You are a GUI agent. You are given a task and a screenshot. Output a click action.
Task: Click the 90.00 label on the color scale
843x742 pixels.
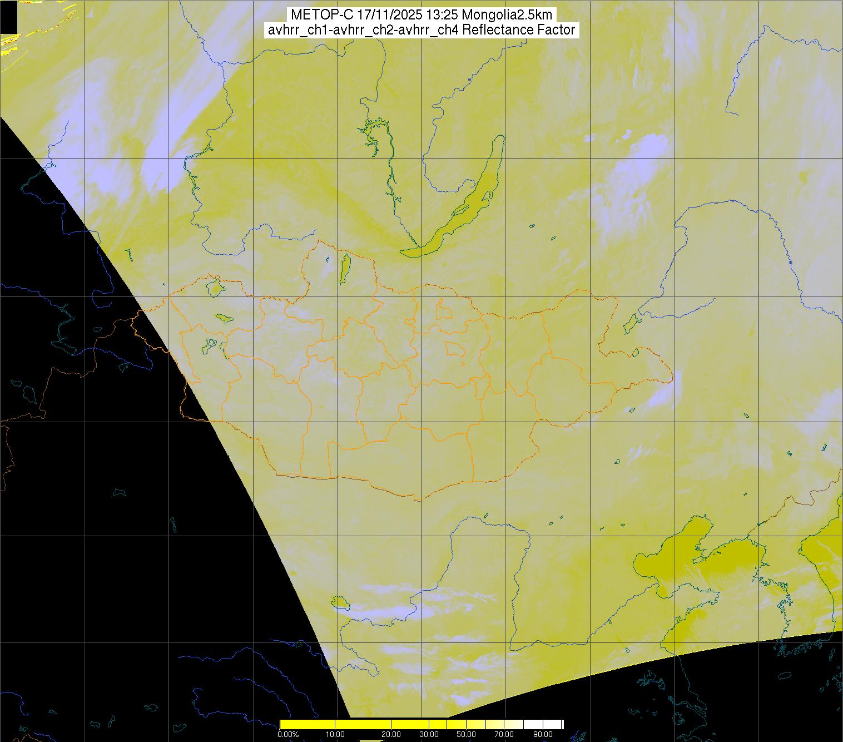point(543,735)
